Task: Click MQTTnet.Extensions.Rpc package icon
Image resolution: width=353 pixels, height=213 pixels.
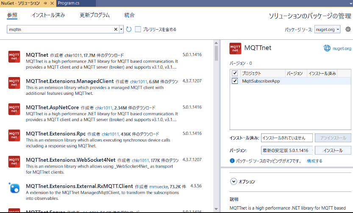Action: click(x=14, y=136)
